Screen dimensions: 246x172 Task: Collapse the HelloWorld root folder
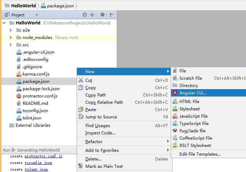[4, 23]
